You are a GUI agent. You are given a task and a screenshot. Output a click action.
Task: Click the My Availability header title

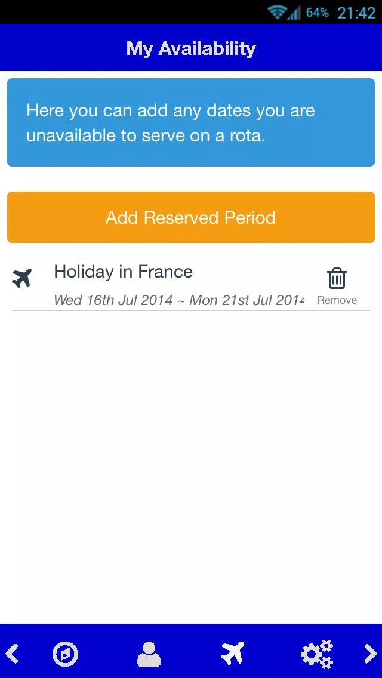coord(191,48)
